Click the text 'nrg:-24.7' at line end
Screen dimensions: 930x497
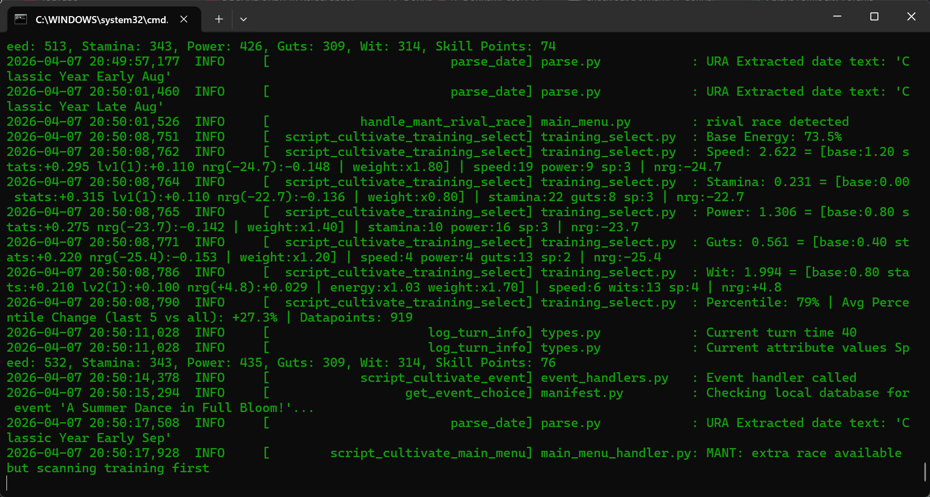(687, 167)
